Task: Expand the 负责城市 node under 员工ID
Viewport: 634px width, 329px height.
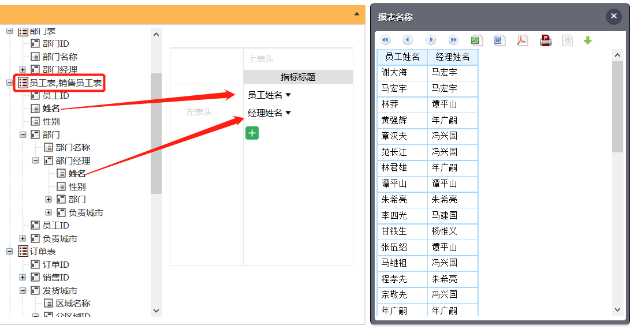Action: [23, 238]
